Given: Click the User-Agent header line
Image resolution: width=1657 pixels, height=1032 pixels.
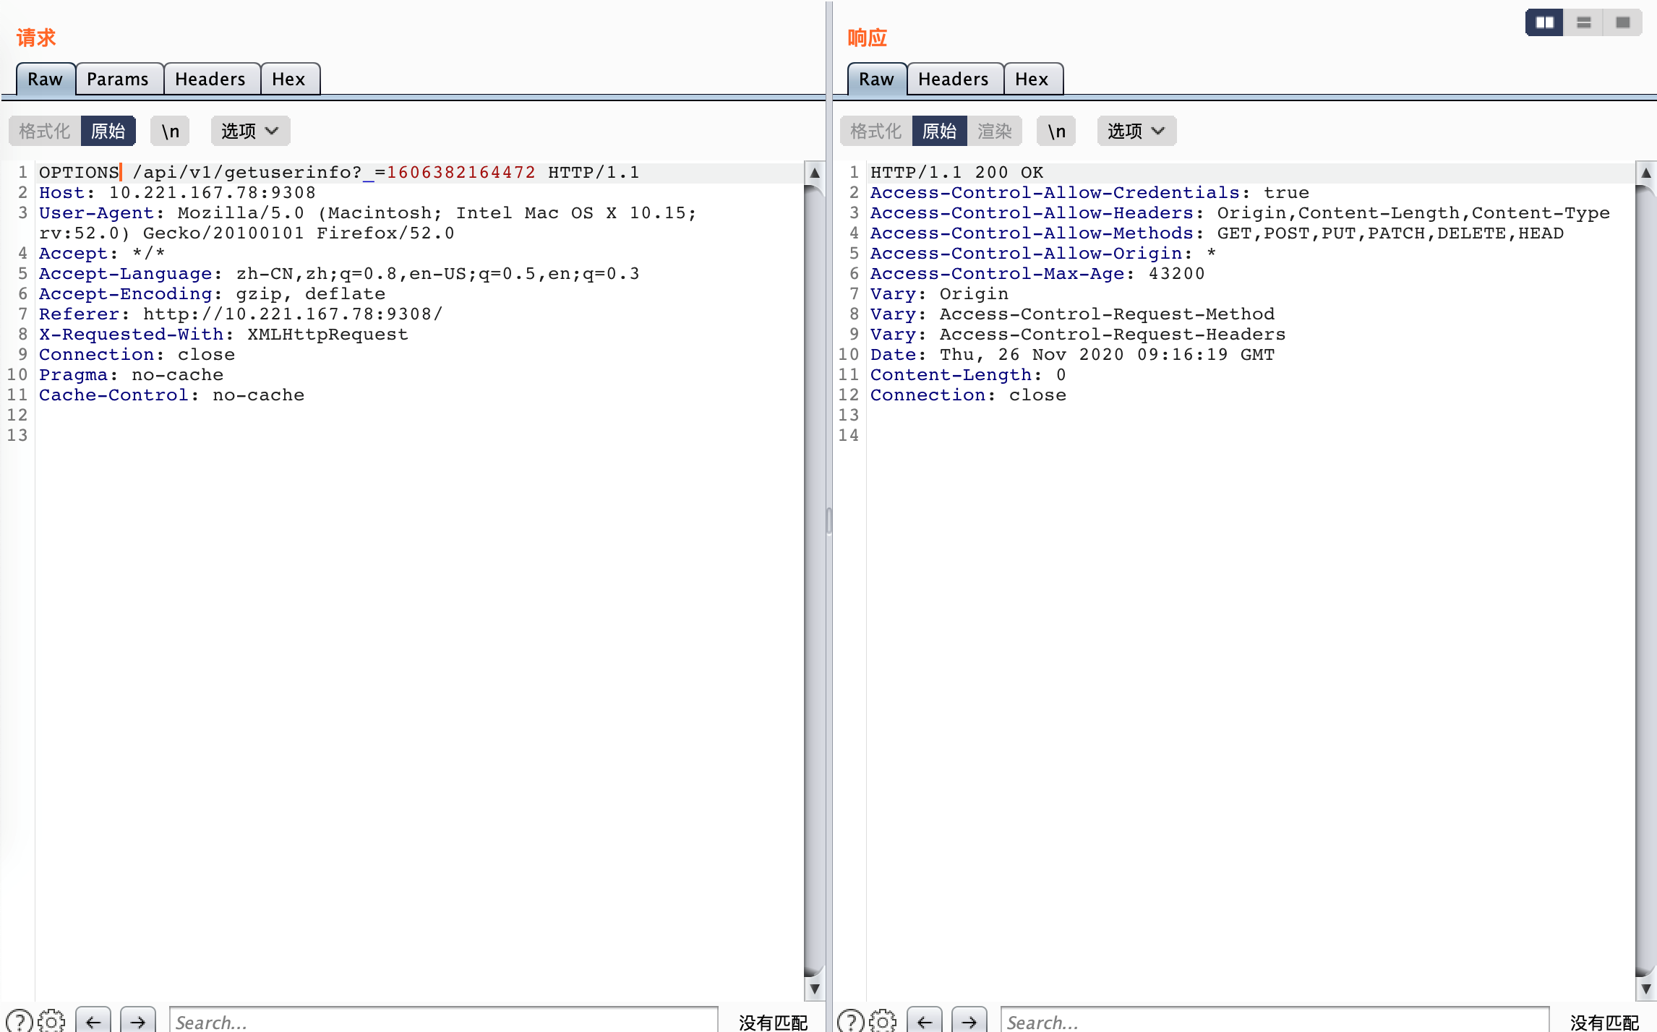Looking at the screenshot, I should pyautogui.click(x=367, y=223).
